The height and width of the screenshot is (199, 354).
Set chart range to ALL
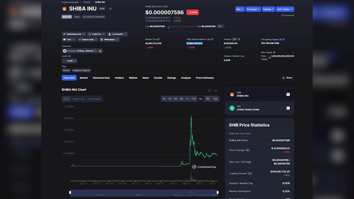[201, 99]
